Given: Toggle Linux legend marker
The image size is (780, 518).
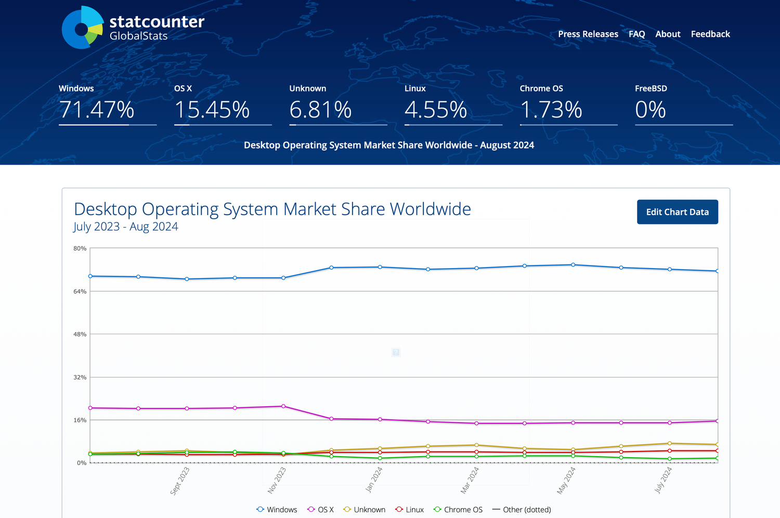Looking at the screenshot, I should point(399,510).
